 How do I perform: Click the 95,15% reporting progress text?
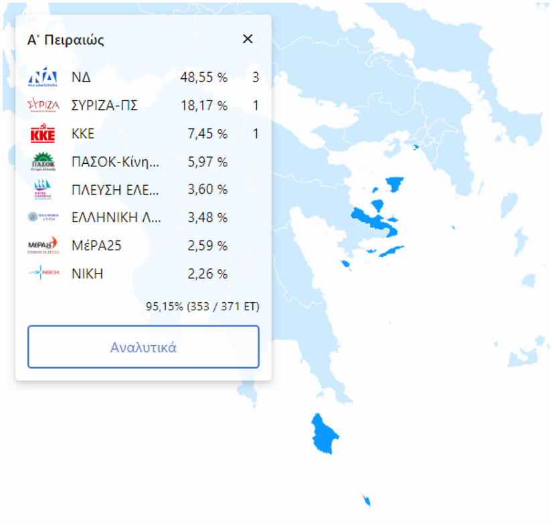202,306
